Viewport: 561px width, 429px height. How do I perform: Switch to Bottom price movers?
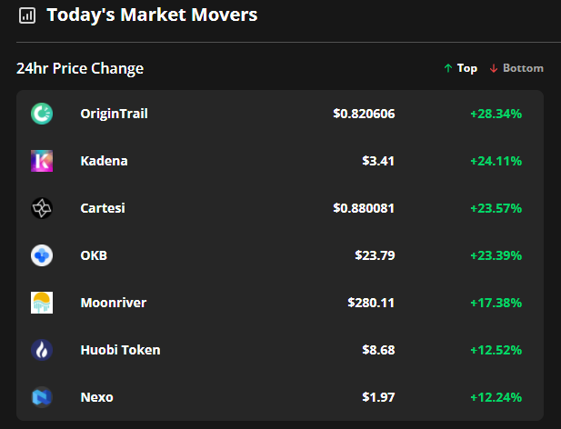tap(516, 68)
